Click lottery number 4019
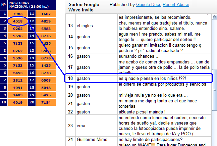 pos(18,102)
